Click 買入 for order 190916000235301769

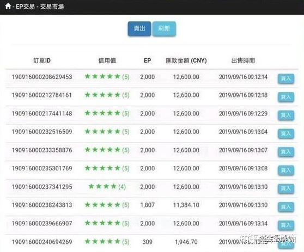pos(286,170)
